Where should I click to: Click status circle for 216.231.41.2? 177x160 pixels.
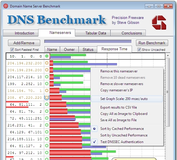(x=47, y=125)
